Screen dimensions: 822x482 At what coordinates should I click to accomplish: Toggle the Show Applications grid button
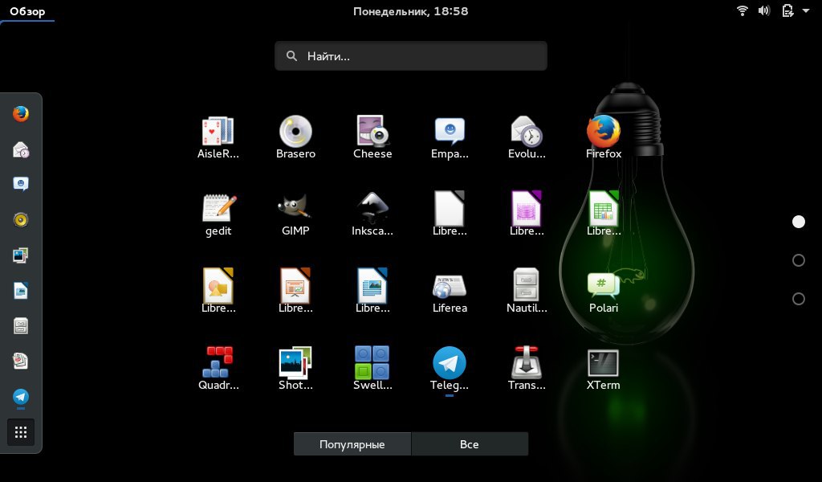pos(20,432)
